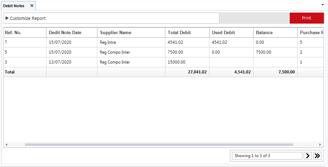
Task: Close the Debit Notes tab
Action: coord(32,6)
